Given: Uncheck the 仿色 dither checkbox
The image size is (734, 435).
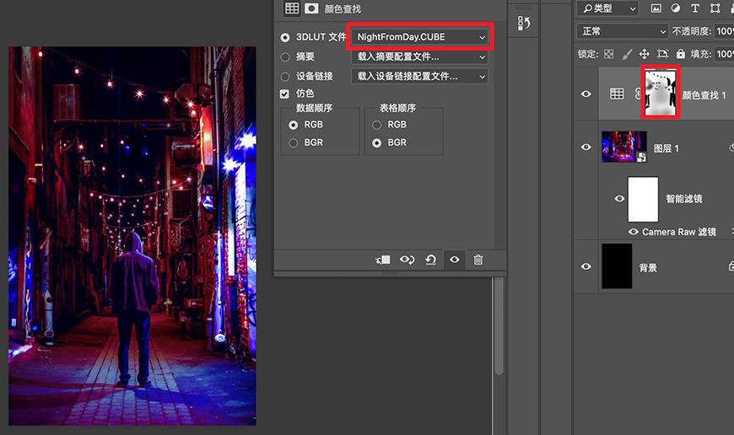Looking at the screenshot, I should point(285,94).
